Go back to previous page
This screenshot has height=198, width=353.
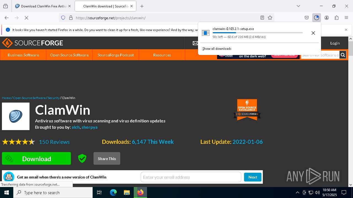7,18
